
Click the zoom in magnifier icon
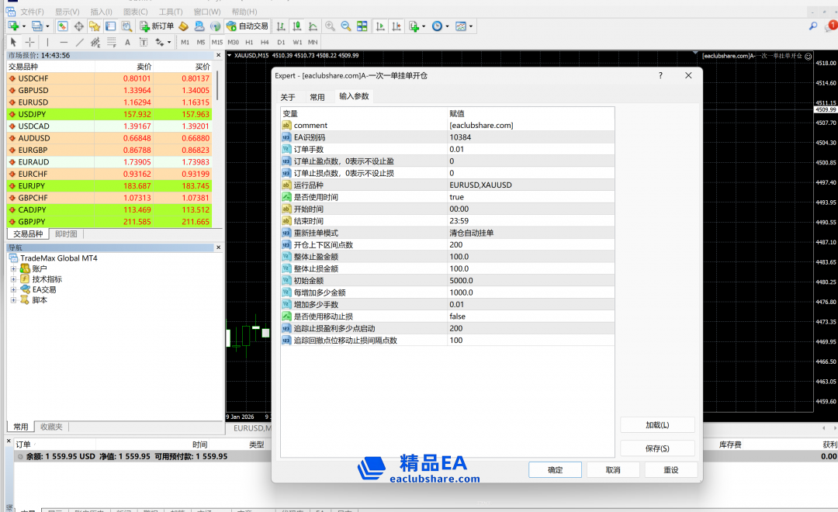point(330,26)
